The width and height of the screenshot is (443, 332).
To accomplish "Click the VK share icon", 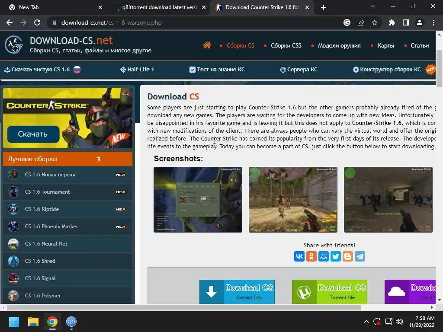I will click(299, 256).
